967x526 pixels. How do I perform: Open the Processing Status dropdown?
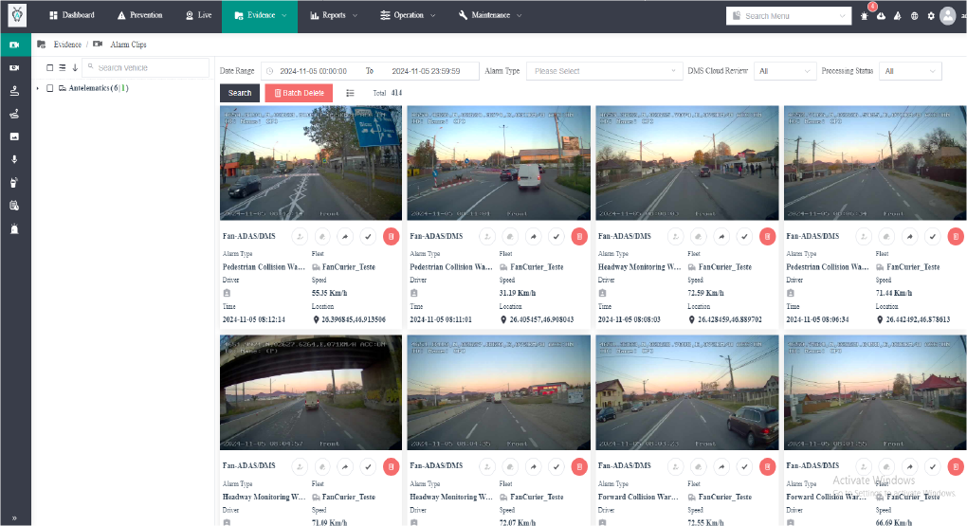click(x=909, y=71)
